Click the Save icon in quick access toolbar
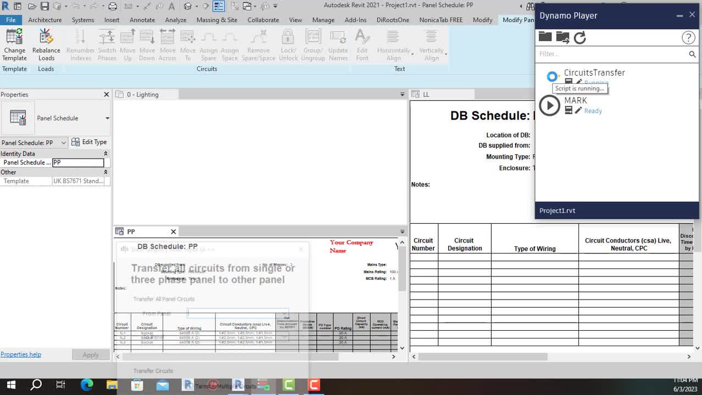 [44, 7]
